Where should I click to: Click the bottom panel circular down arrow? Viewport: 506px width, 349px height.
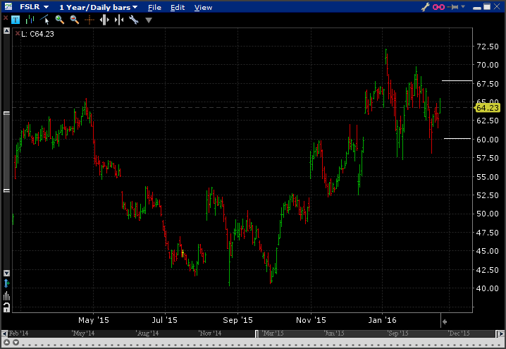click(16, 343)
